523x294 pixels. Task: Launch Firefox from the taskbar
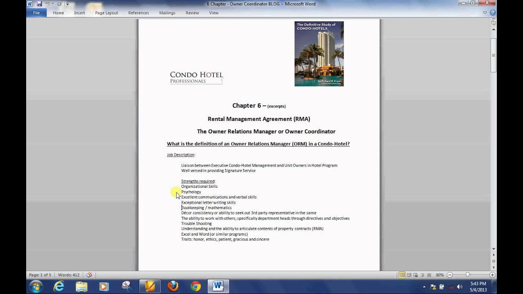173,286
